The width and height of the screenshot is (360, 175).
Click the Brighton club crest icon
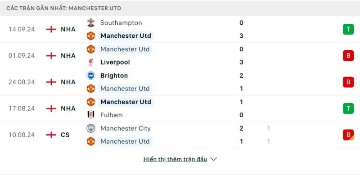[91, 75]
